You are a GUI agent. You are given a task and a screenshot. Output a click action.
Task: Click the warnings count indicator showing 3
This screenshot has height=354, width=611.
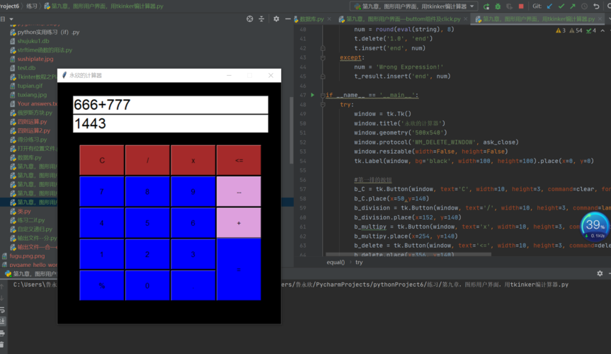561,30
